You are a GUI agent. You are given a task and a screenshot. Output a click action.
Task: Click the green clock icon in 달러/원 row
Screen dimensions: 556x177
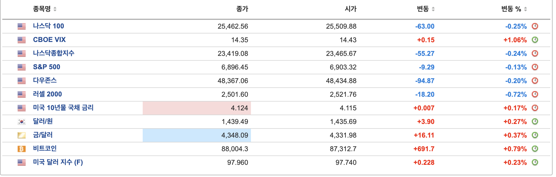(535, 121)
